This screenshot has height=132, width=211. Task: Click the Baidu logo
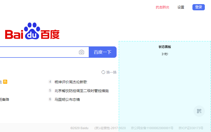coord(32,31)
